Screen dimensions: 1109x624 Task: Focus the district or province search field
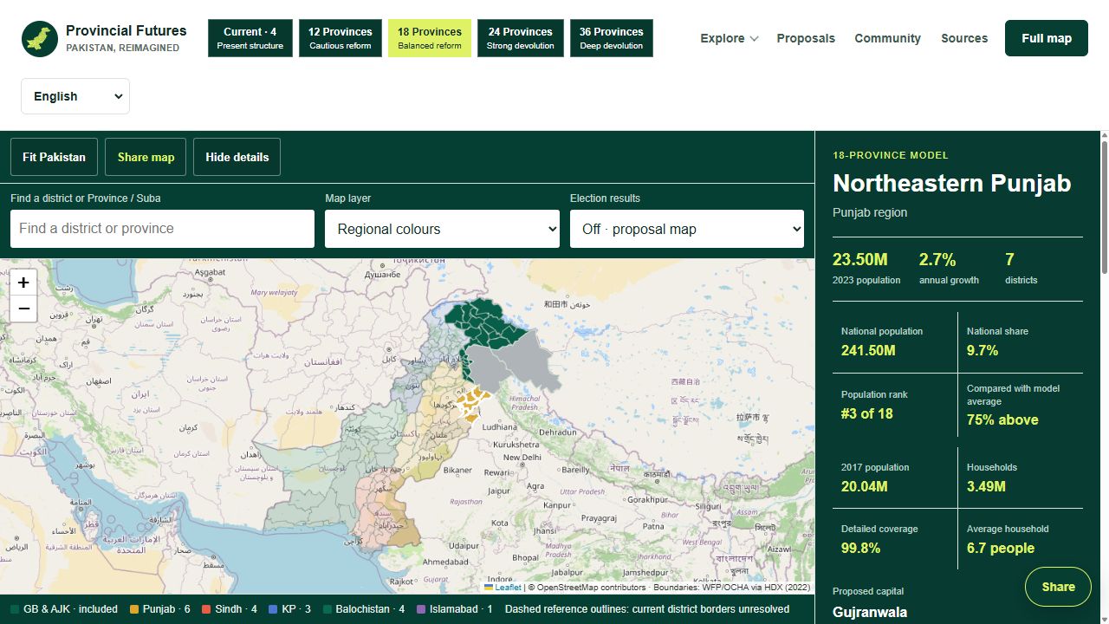[x=162, y=229]
